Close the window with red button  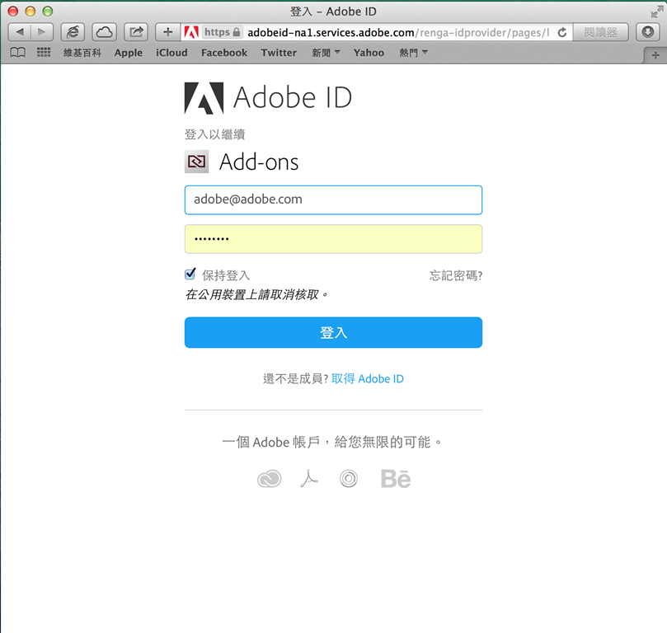(x=13, y=11)
